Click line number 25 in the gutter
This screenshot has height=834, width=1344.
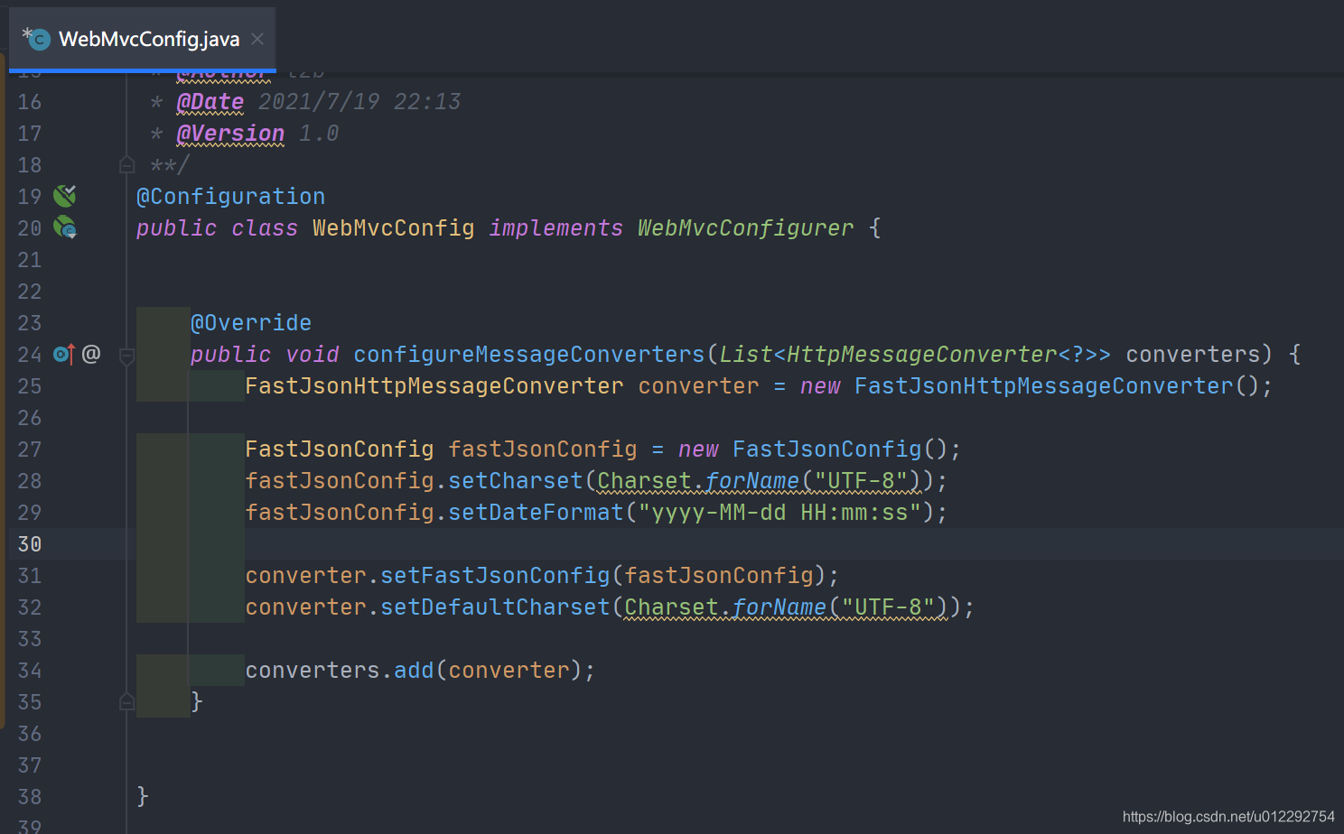(30, 385)
